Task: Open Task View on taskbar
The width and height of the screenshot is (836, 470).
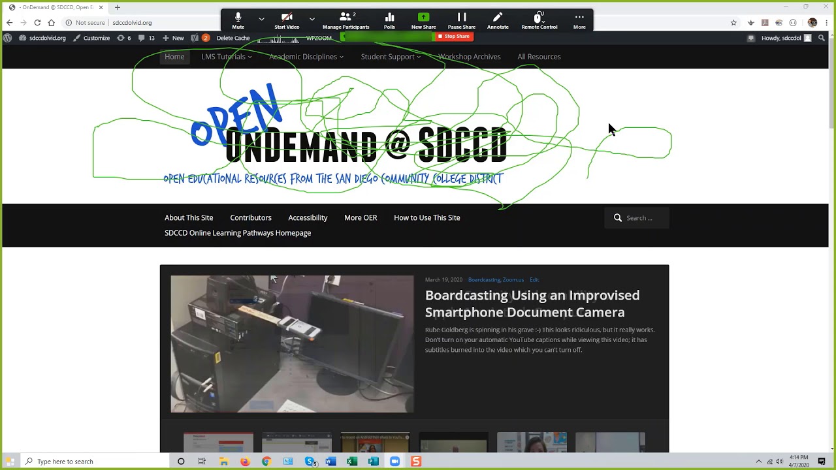Action: (202, 462)
